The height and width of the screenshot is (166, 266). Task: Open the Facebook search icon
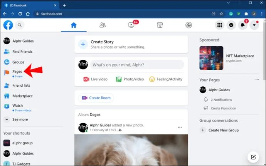coord(20,25)
